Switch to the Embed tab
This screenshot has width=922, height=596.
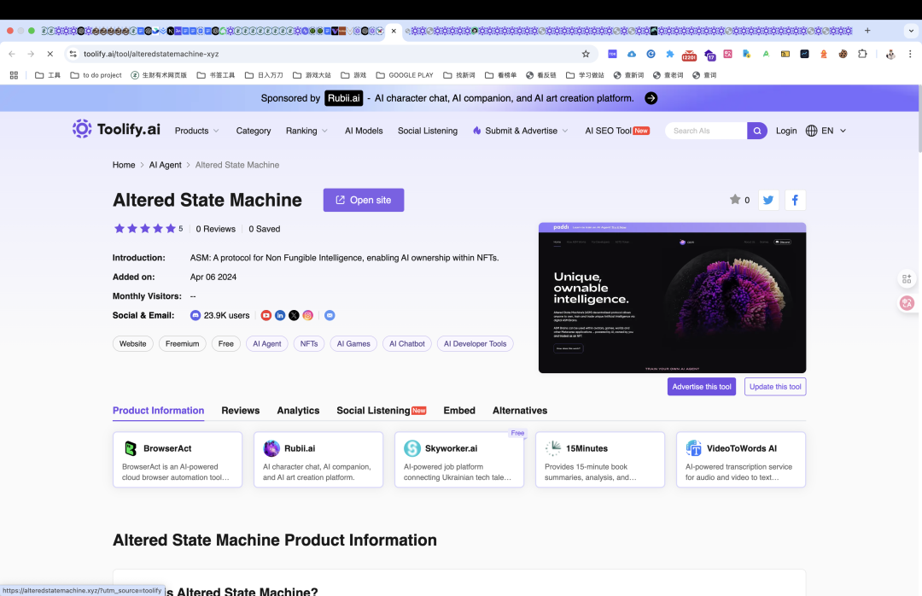pos(459,411)
